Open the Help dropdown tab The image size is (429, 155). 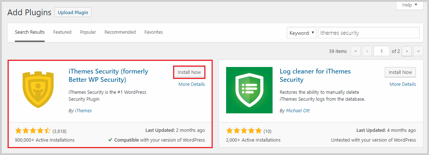409,5
